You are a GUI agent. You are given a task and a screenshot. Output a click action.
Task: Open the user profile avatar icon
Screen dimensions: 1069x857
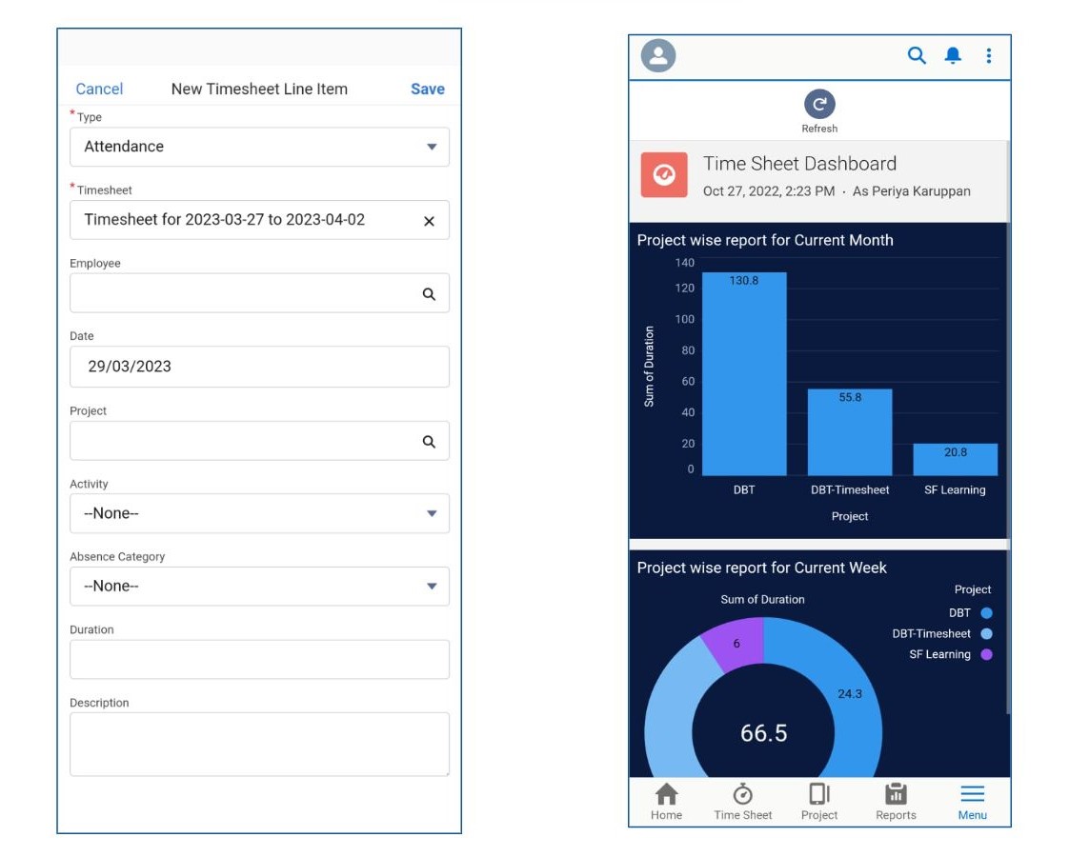[x=658, y=56]
